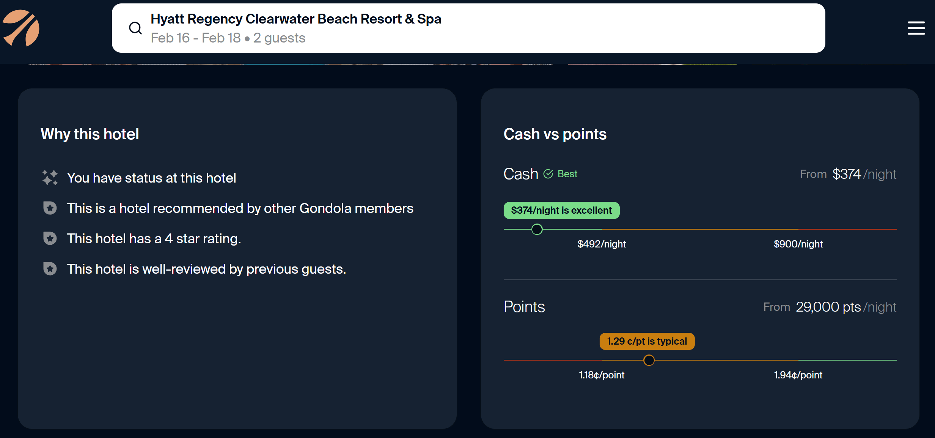Image resolution: width=935 pixels, height=438 pixels.
Task: Click the sparkle status icon
Action: tap(50, 178)
